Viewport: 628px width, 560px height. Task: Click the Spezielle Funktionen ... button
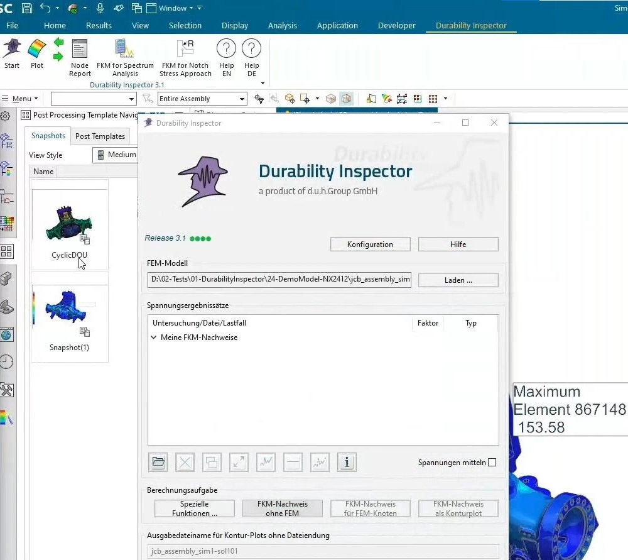(195, 508)
